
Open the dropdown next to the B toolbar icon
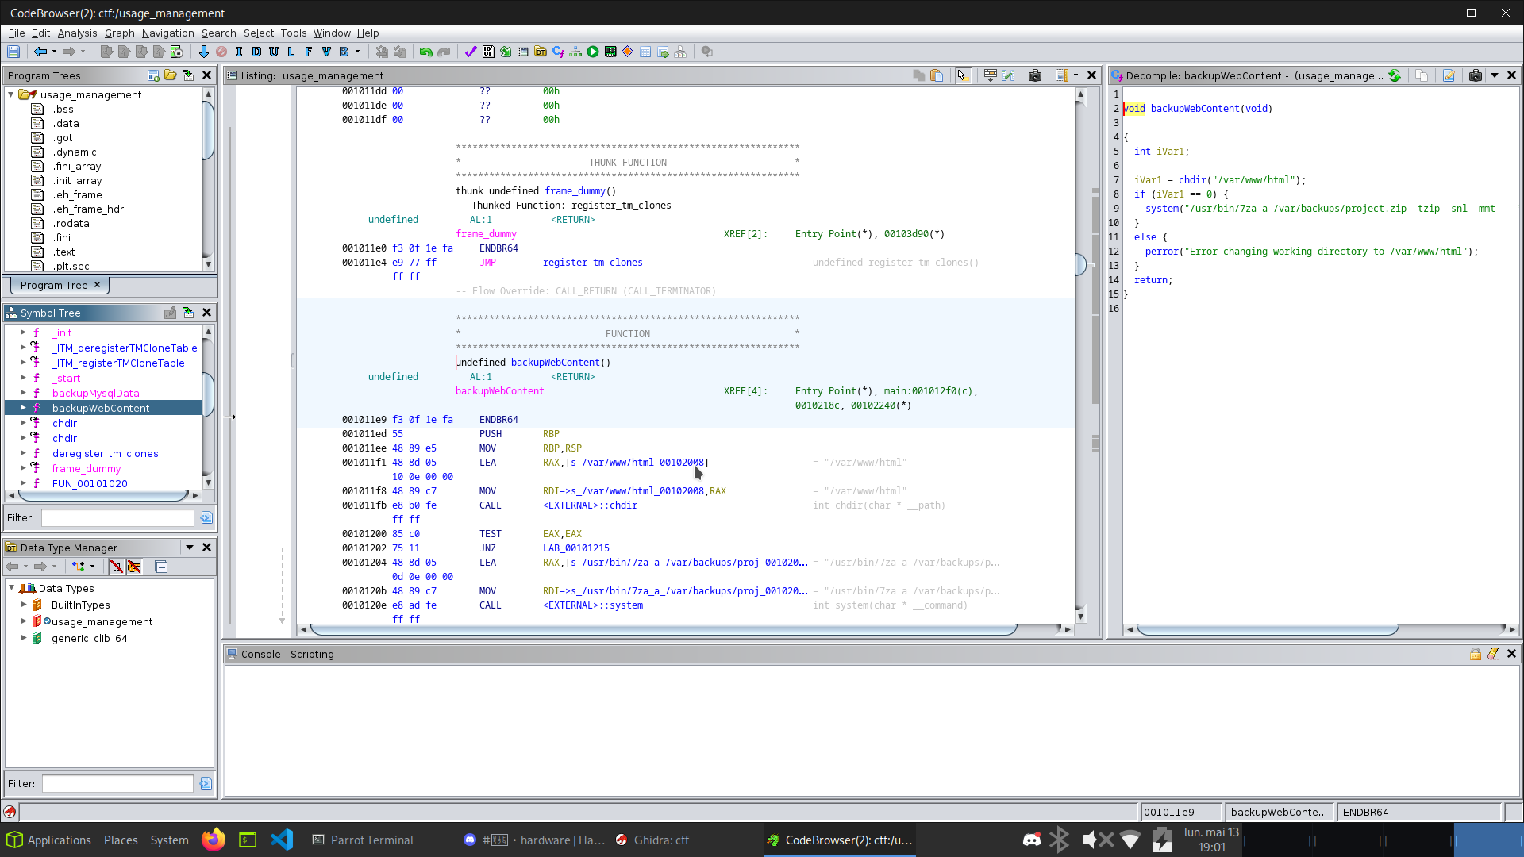pos(358,52)
